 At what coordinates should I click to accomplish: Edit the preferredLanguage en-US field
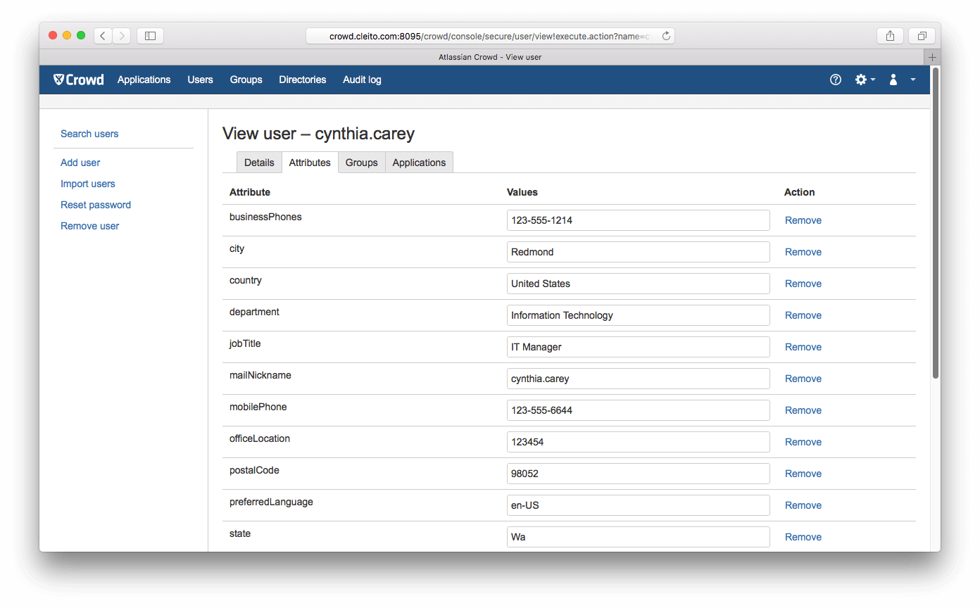639,505
